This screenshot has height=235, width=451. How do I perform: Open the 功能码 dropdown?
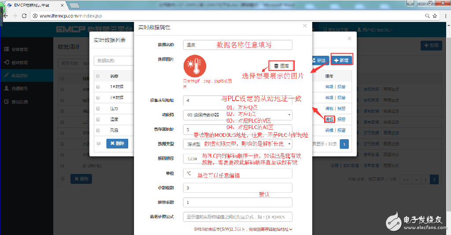pyautogui.click(x=237, y=115)
